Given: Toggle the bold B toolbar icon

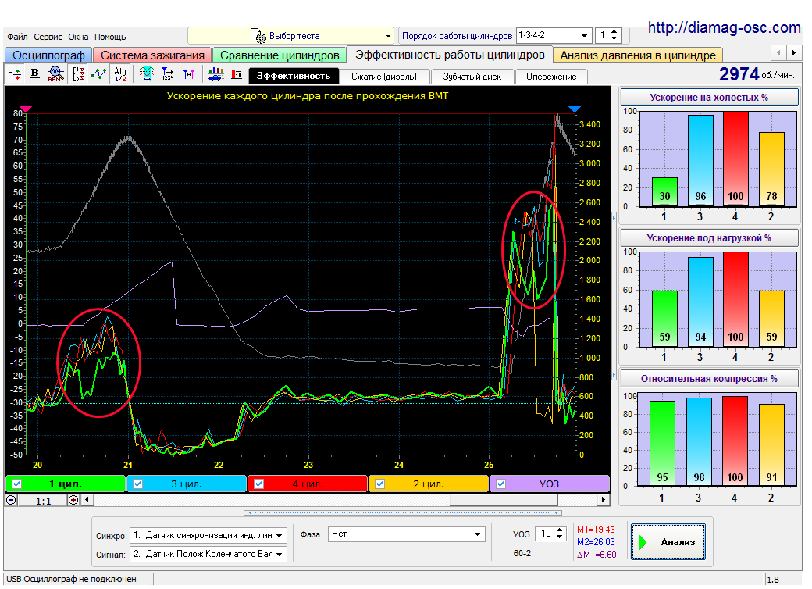Looking at the screenshot, I should (34, 74).
